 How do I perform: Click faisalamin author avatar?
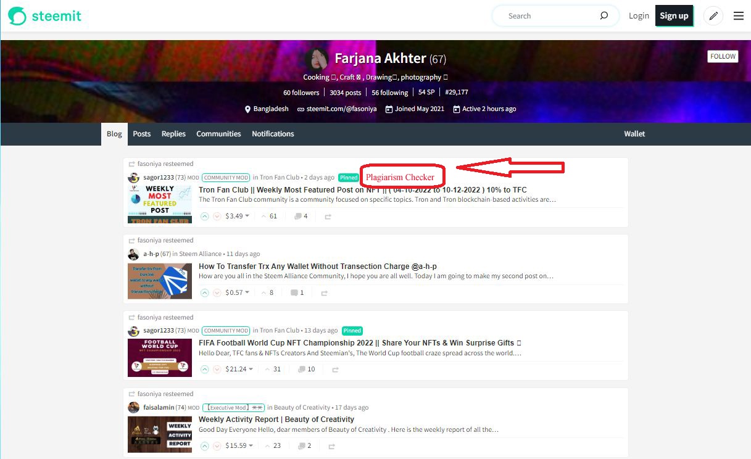click(133, 407)
